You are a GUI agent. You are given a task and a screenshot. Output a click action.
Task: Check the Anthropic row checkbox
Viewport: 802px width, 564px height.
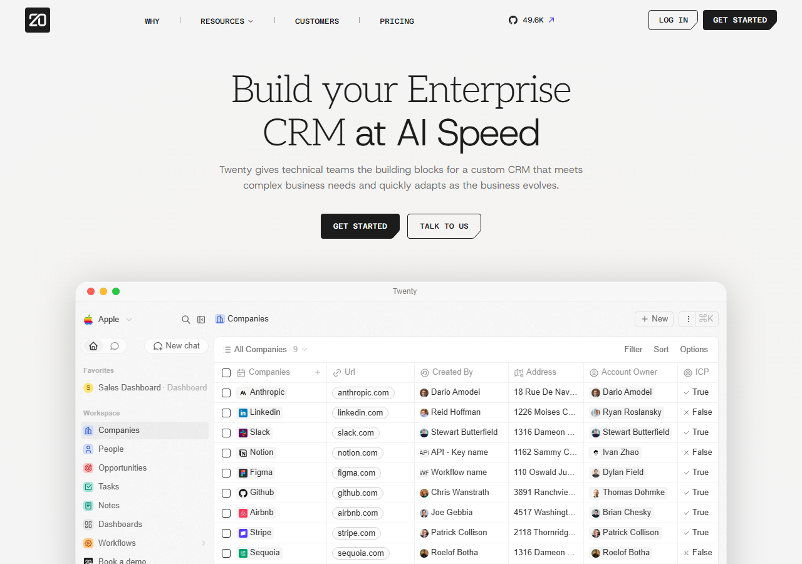tap(226, 393)
